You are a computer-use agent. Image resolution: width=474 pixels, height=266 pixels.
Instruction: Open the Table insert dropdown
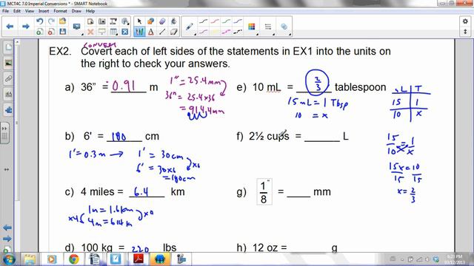(113, 31)
